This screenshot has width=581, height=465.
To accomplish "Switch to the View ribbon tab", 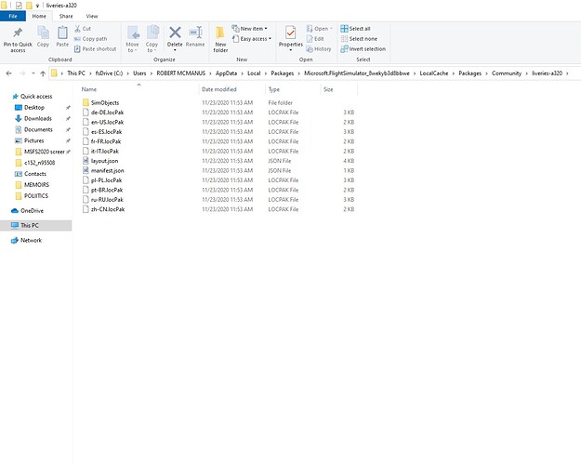I will click(92, 17).
